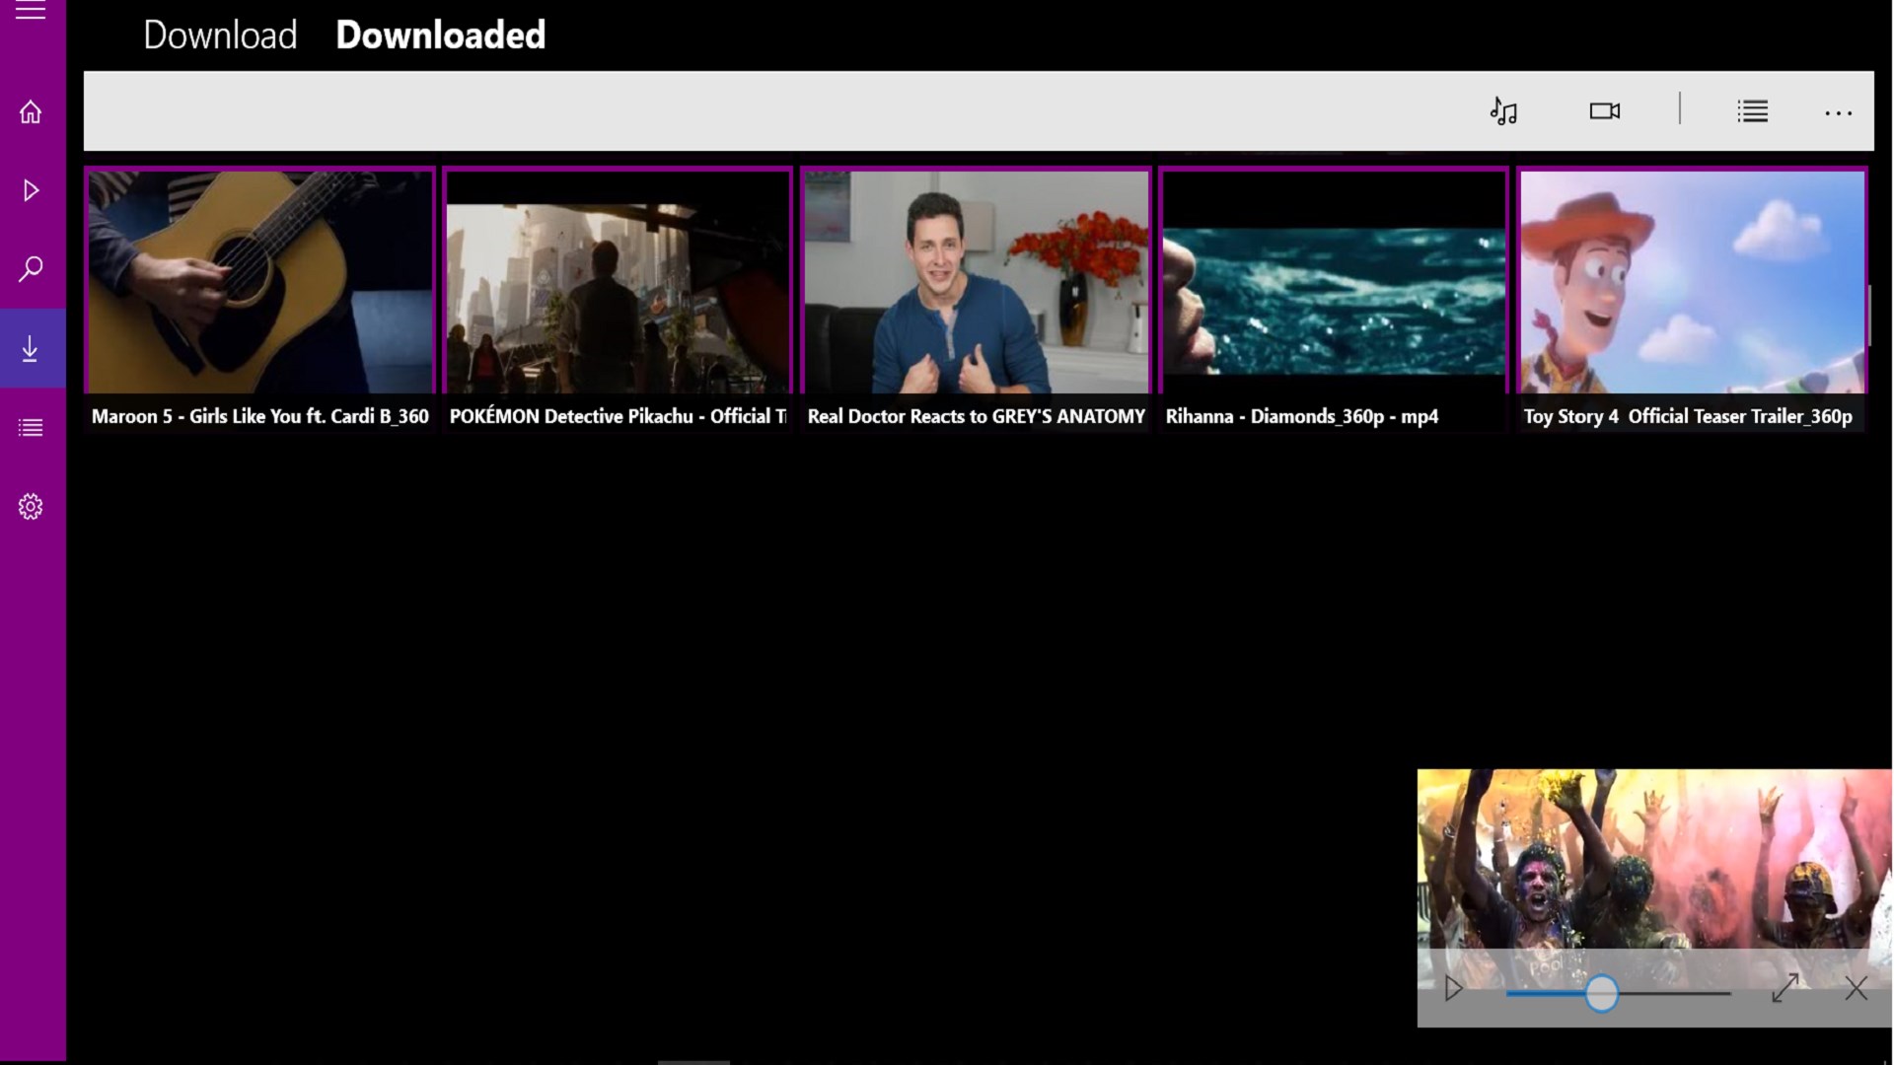Open the Play section in sidebar
The image size is (1894, 1065).
[x=31, y=190]
